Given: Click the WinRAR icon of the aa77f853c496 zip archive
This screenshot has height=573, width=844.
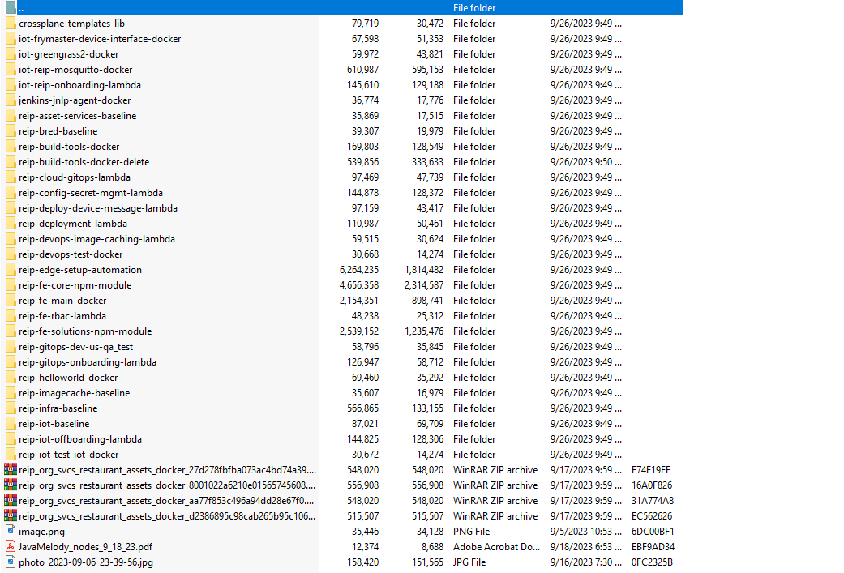Looking at the screenshot, I should tap(11, 500).
